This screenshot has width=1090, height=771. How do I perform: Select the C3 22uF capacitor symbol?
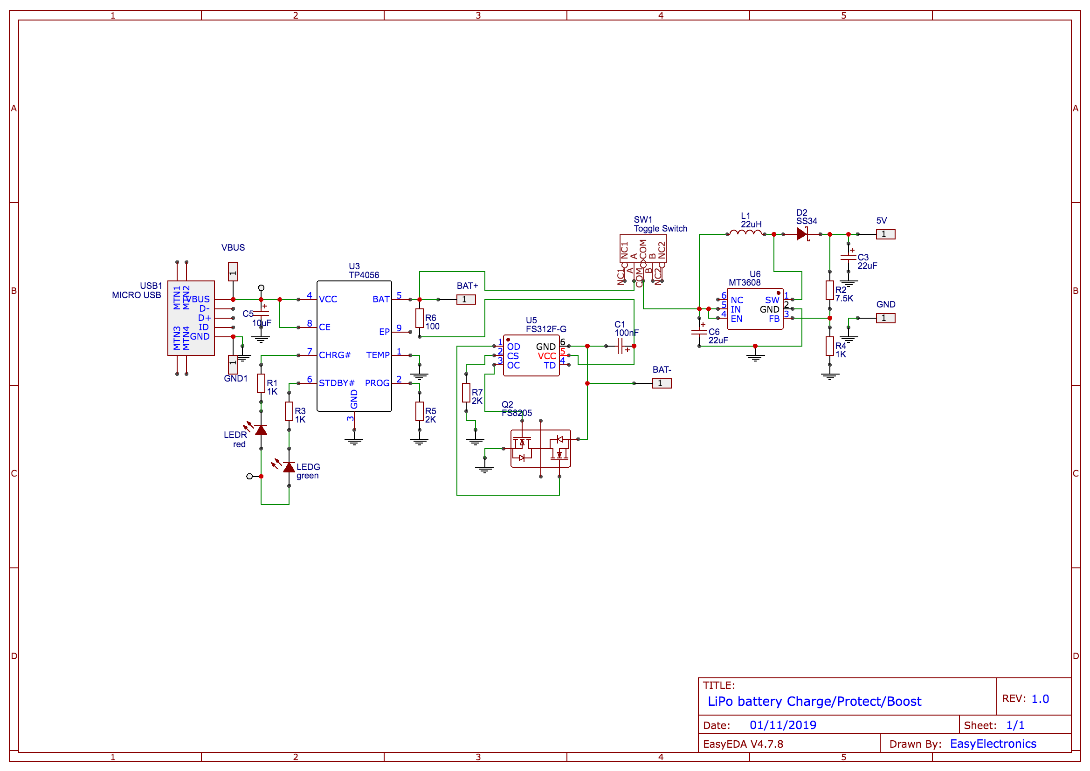[848, 257]
